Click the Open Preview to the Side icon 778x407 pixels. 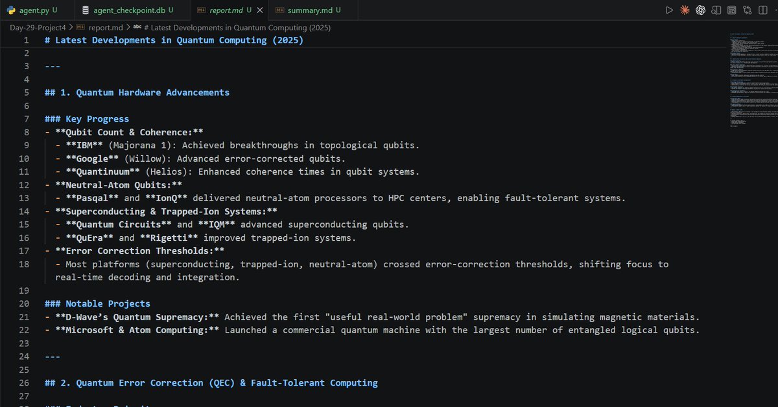click(716, 10)
